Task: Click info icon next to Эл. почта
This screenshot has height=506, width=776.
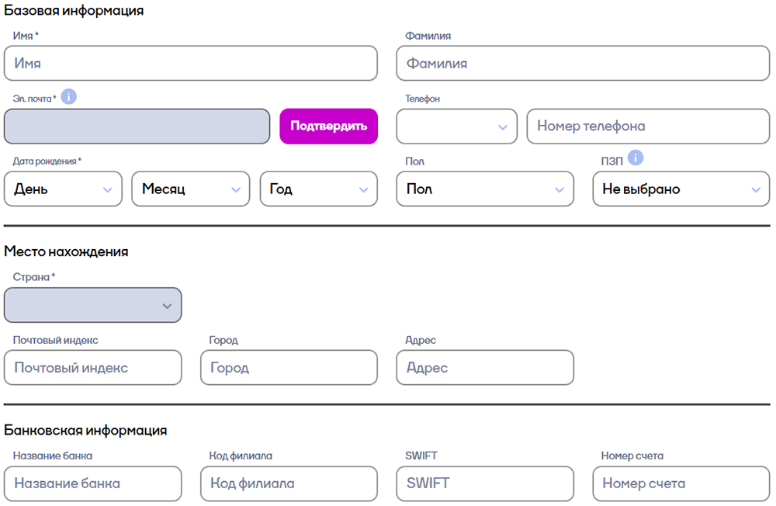Action: pos(69,97)
